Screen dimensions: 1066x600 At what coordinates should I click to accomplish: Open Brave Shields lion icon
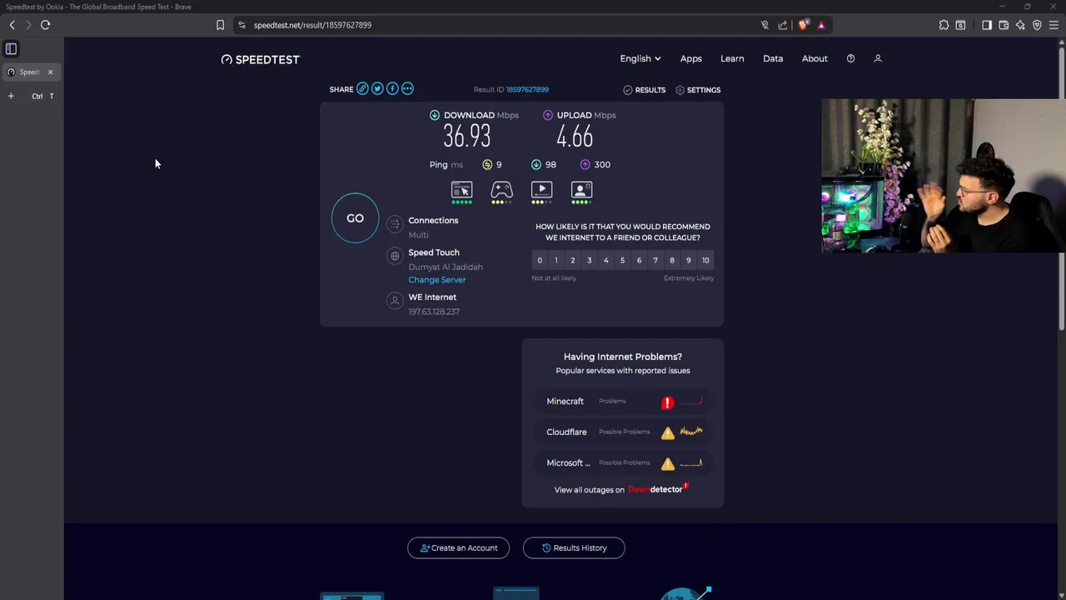pyautogui.click(x=803, y=25)
